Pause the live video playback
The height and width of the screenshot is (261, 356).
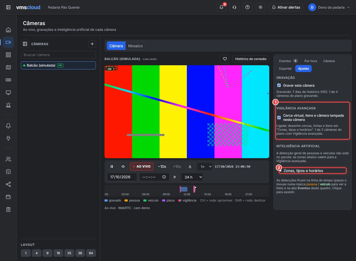click(x=112, y=167)
